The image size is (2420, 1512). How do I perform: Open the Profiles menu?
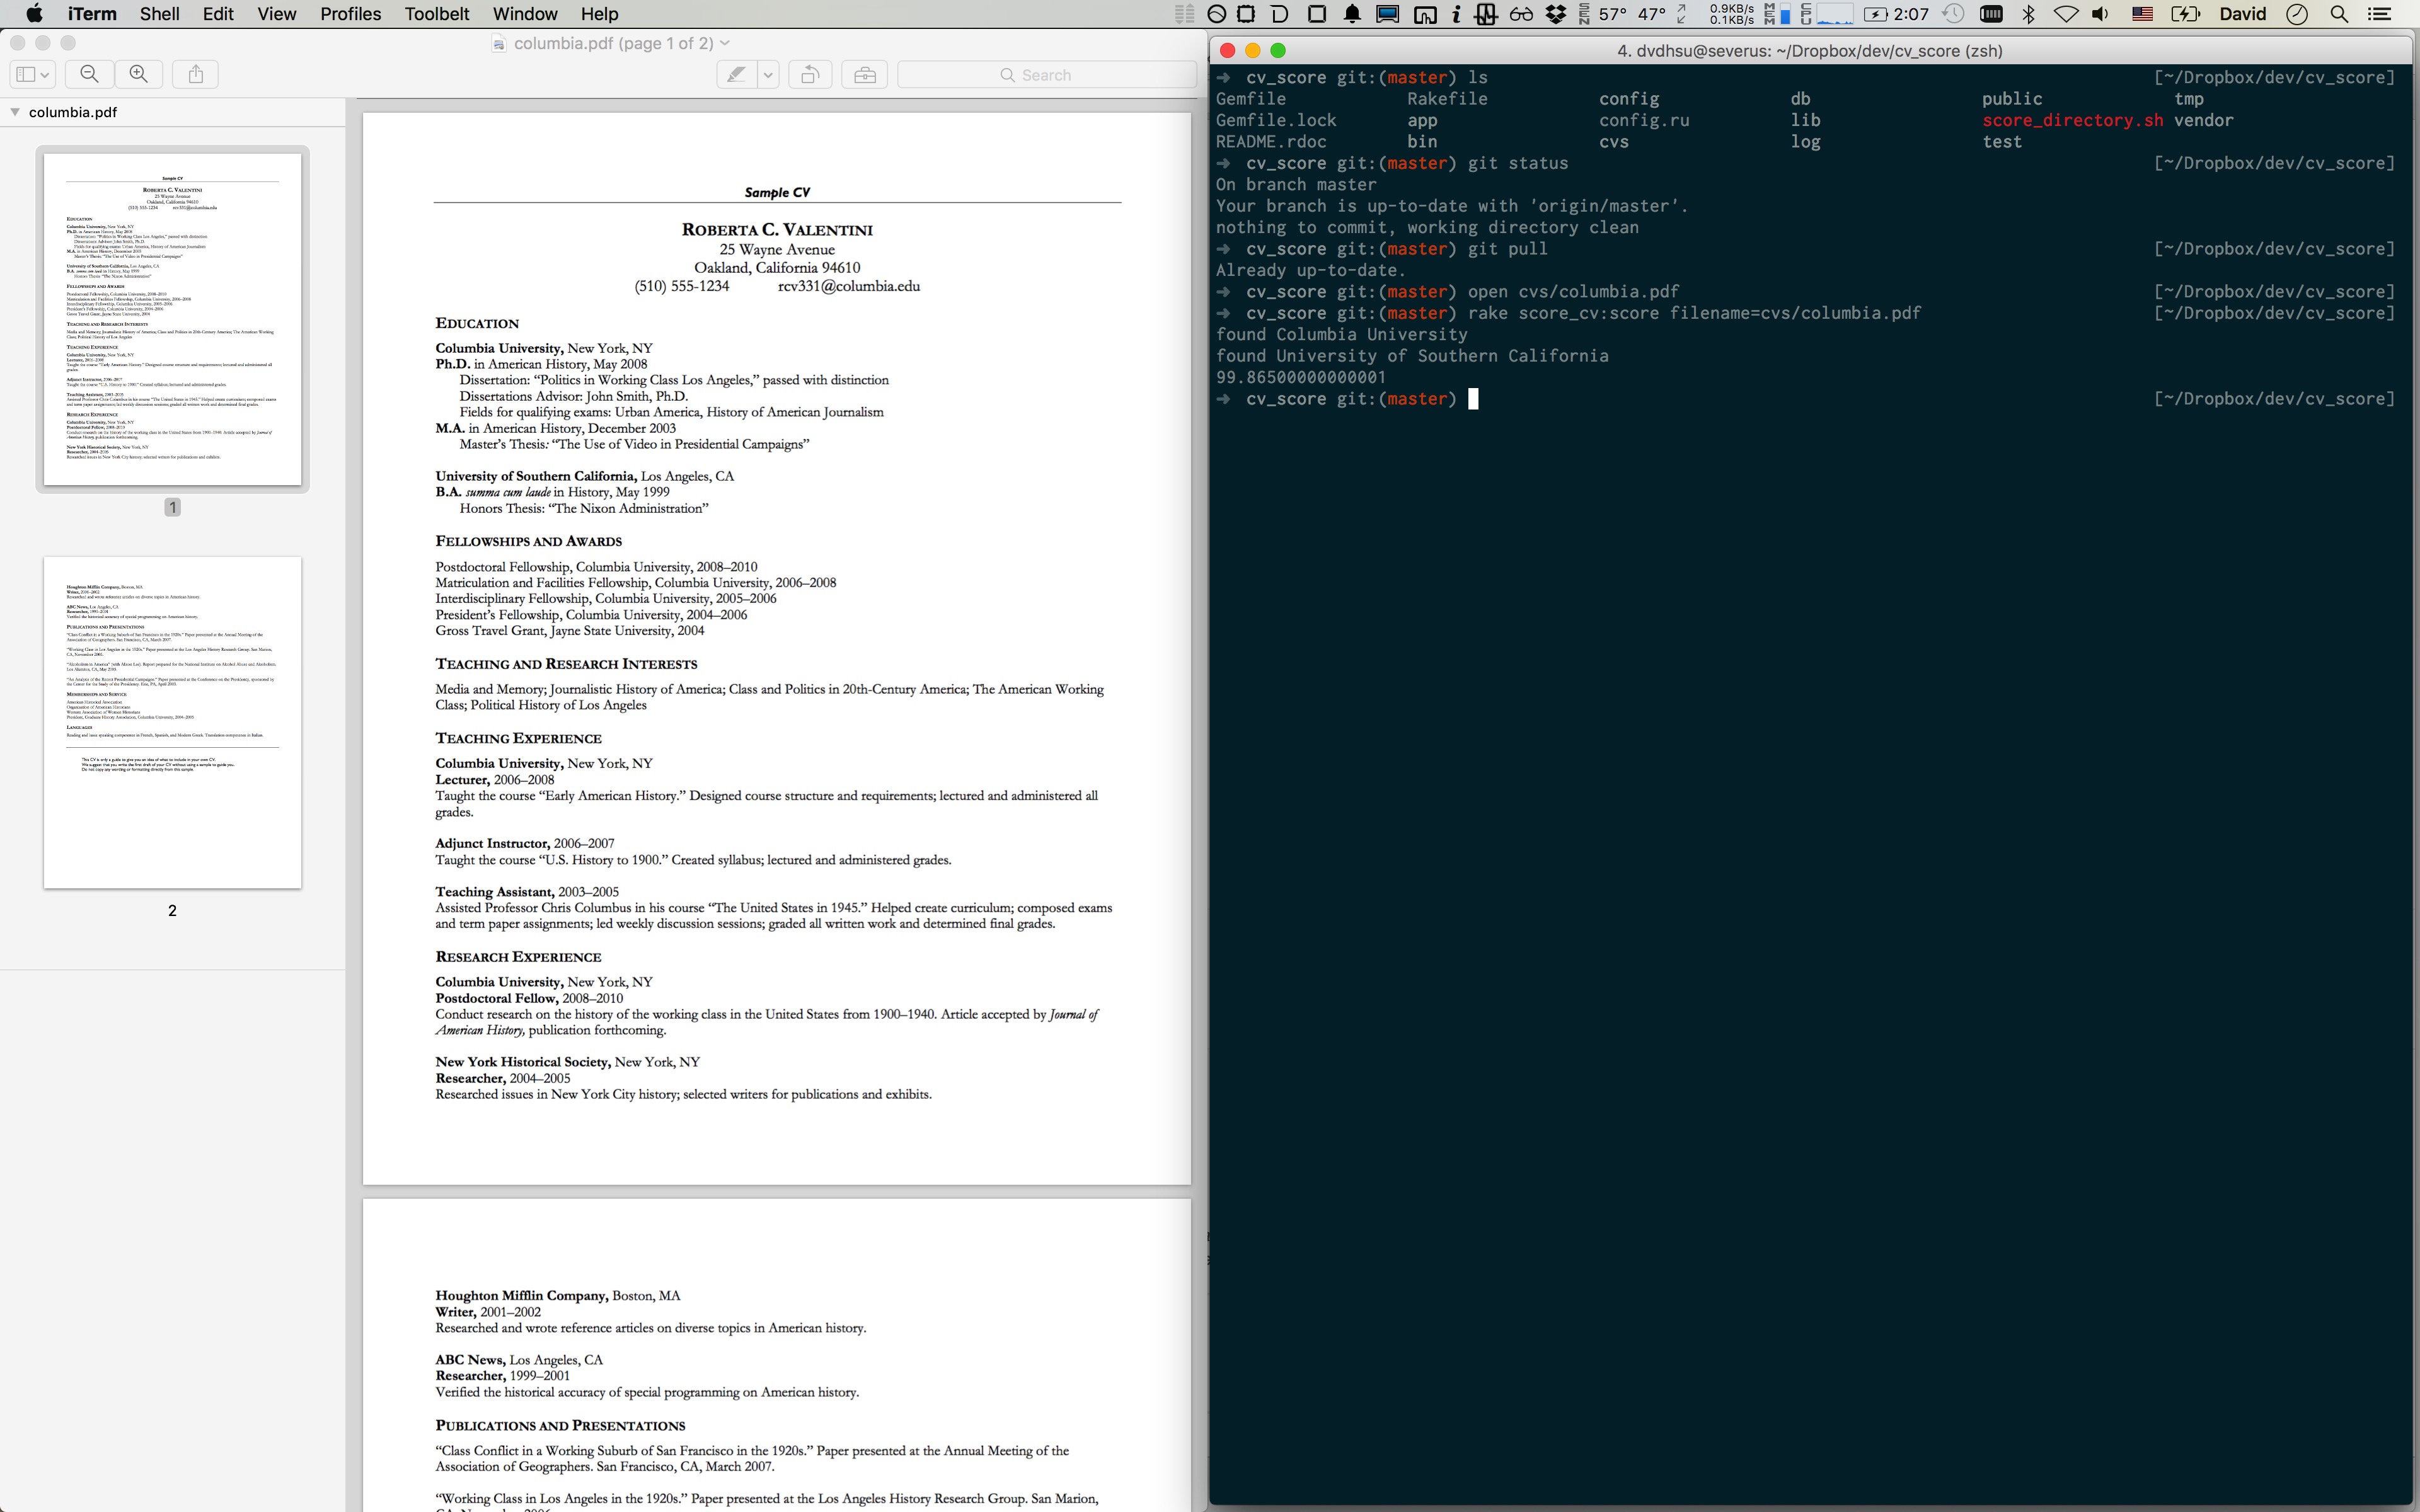[350, 14]
